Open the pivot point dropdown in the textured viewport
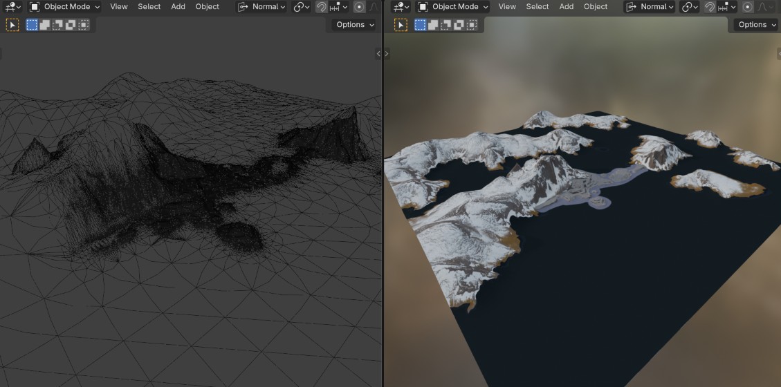 (x=690, y=7)
